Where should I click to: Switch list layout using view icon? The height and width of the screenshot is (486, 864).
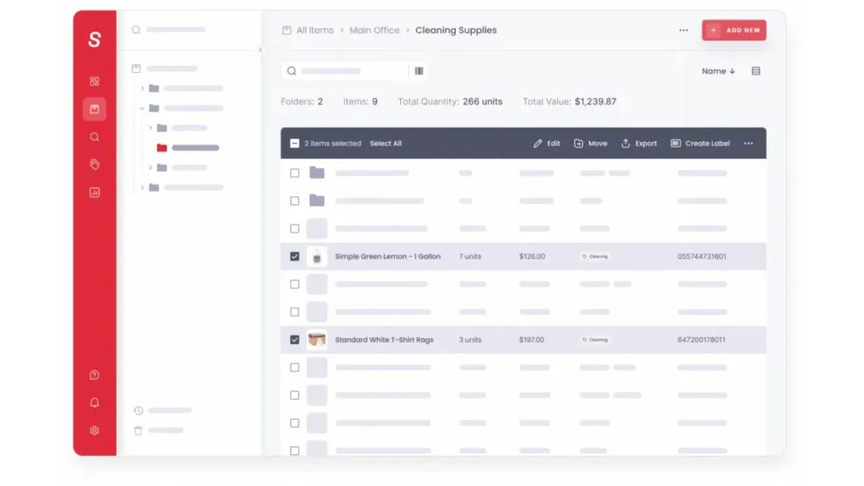756,71
